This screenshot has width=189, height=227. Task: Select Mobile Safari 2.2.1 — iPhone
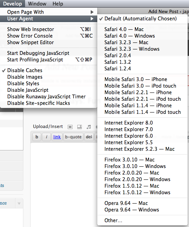point(142,92)
